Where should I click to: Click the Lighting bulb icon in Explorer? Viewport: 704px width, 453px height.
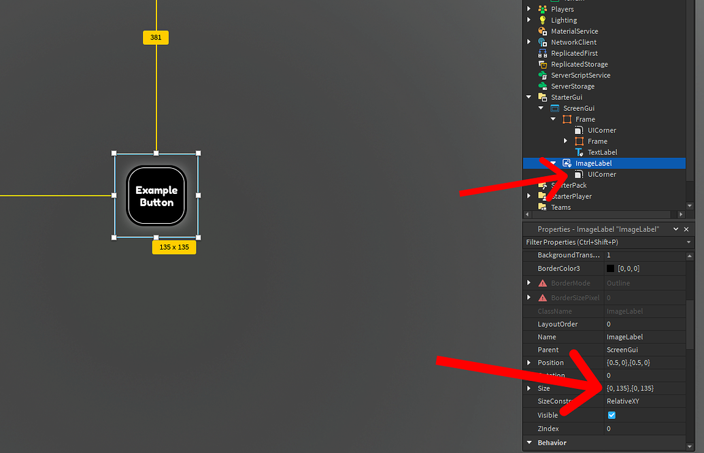541,20
